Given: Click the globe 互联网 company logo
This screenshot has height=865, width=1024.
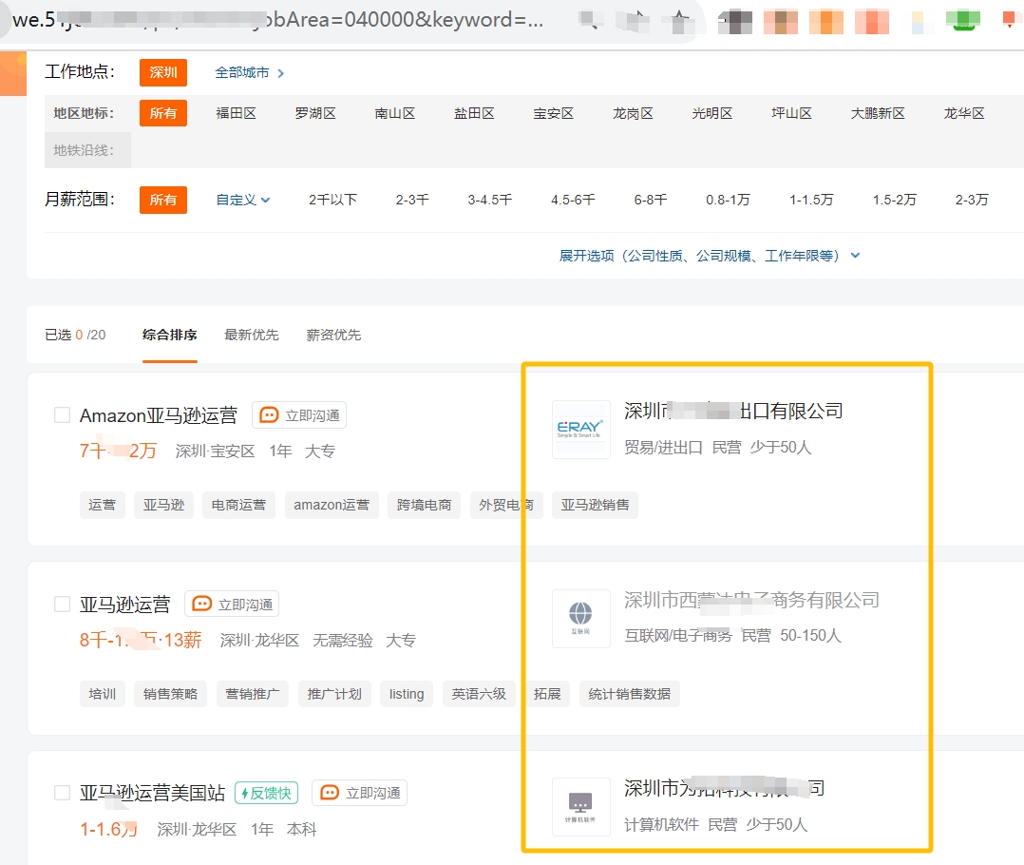Looking at the screenshot, I should tap(580, 618).
